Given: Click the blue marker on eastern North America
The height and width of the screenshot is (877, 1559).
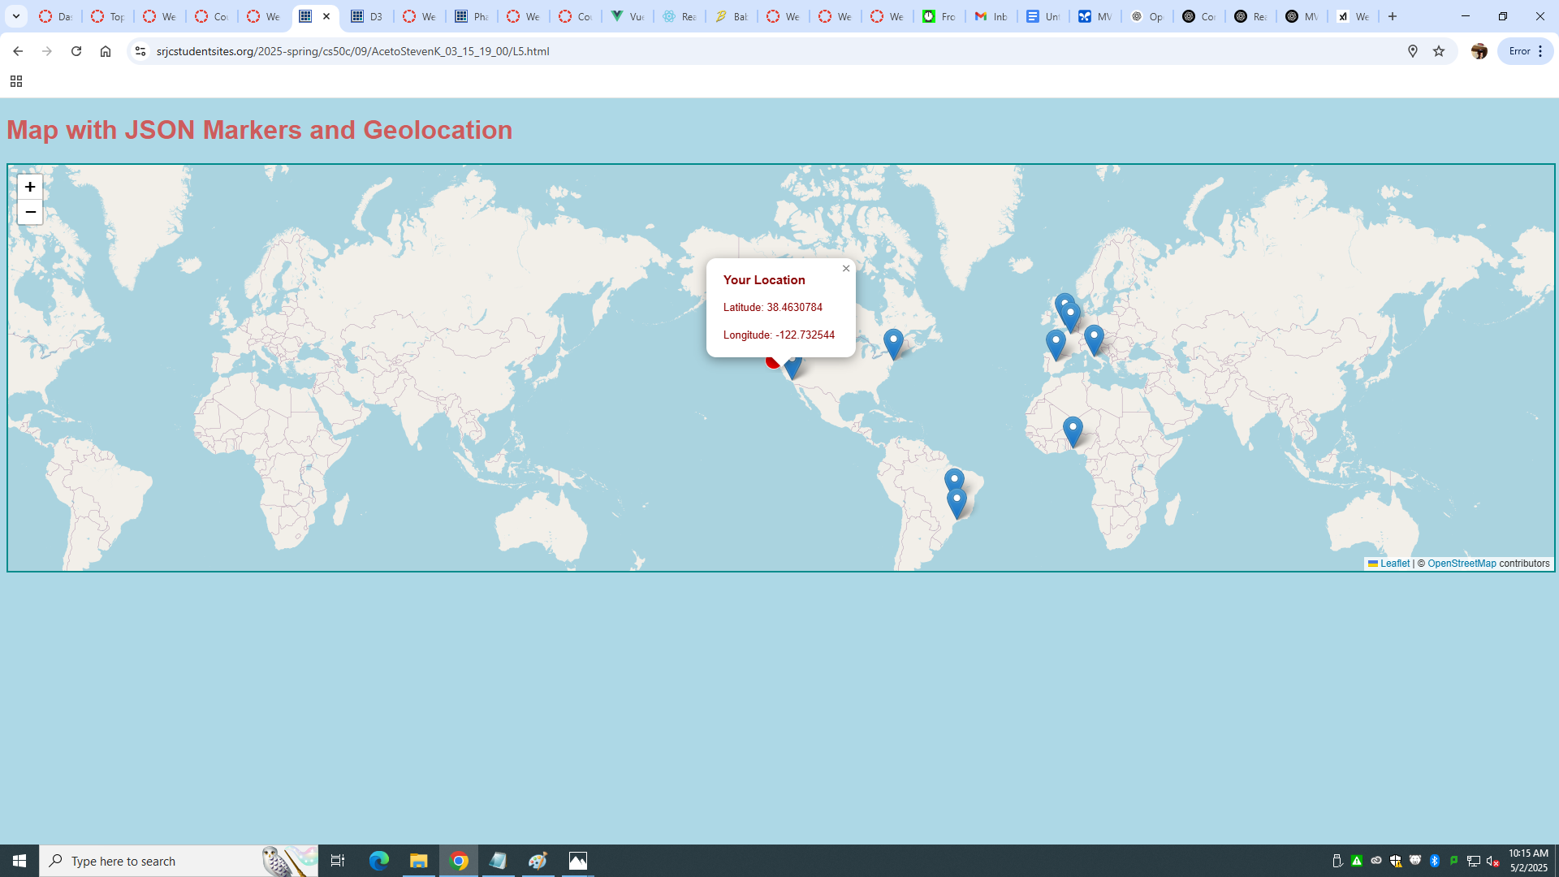Looking at the screenshot, I should pyautogui.click(x=893, y=343).
